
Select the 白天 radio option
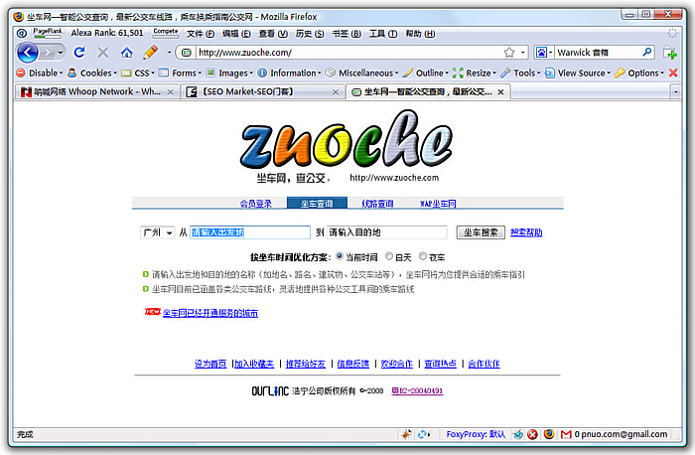[x=389, y=256]
